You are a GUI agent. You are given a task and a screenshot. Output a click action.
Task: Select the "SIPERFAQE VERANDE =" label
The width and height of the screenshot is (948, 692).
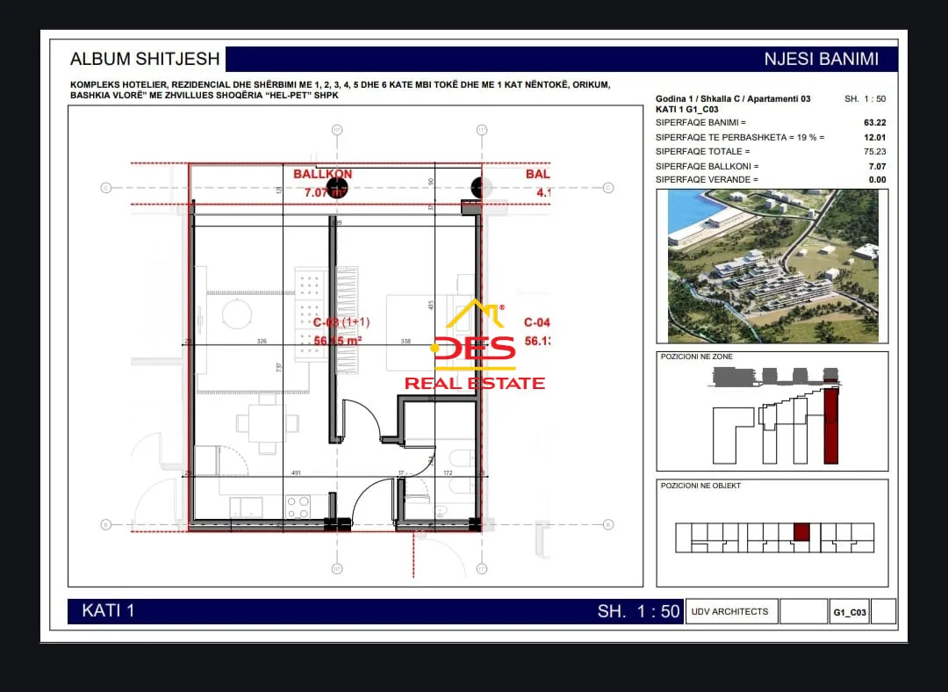click(706, 179)
